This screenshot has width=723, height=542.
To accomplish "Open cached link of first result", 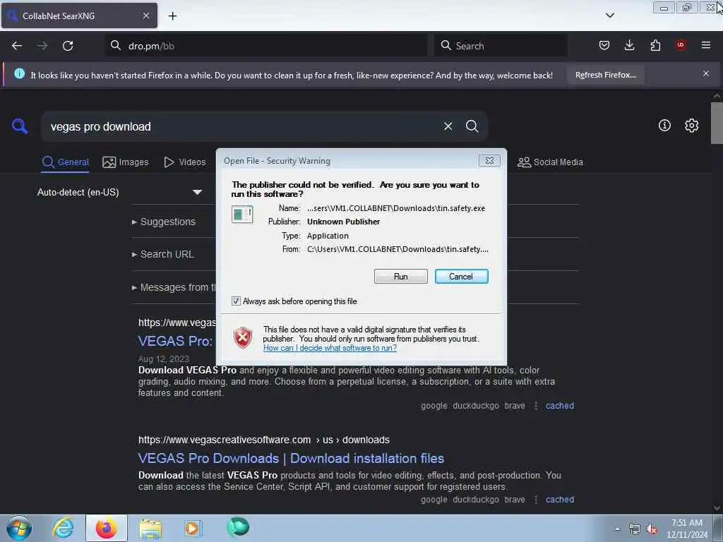I will (560, 406).
